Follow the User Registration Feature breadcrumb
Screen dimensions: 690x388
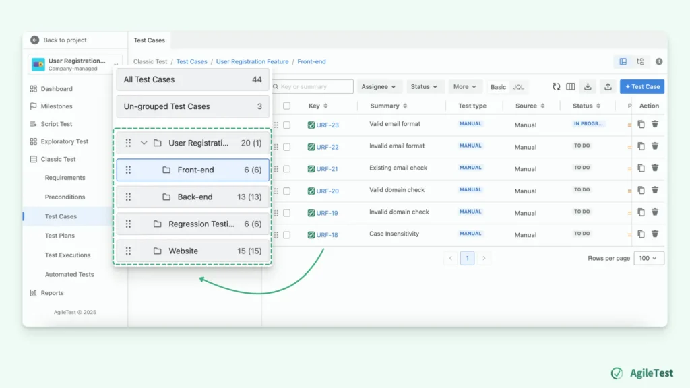(252, 61)
